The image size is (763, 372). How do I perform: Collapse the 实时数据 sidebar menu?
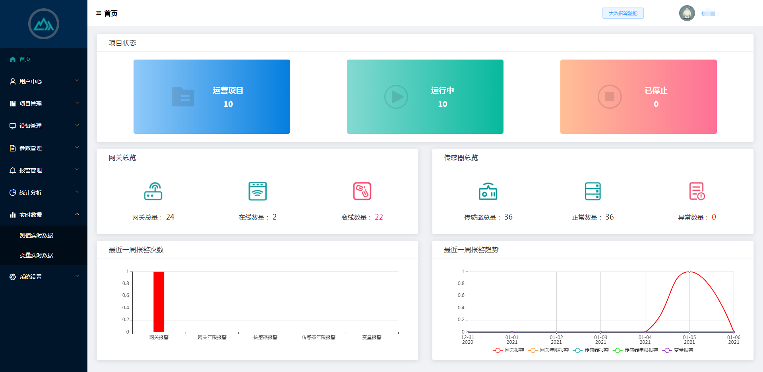[x=44, y=215]
